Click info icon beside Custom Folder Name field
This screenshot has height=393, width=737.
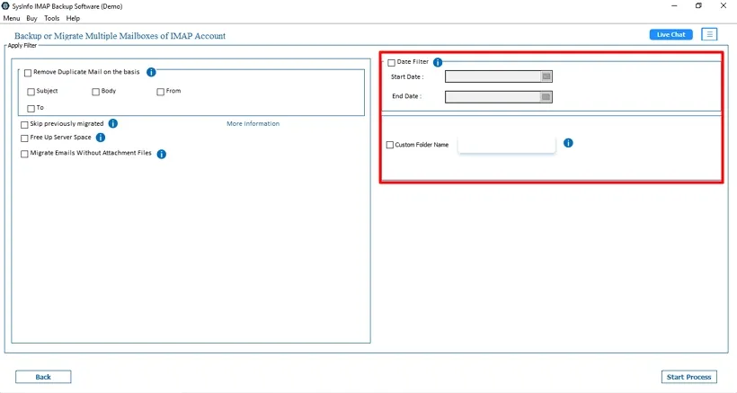tap(568, 143)
